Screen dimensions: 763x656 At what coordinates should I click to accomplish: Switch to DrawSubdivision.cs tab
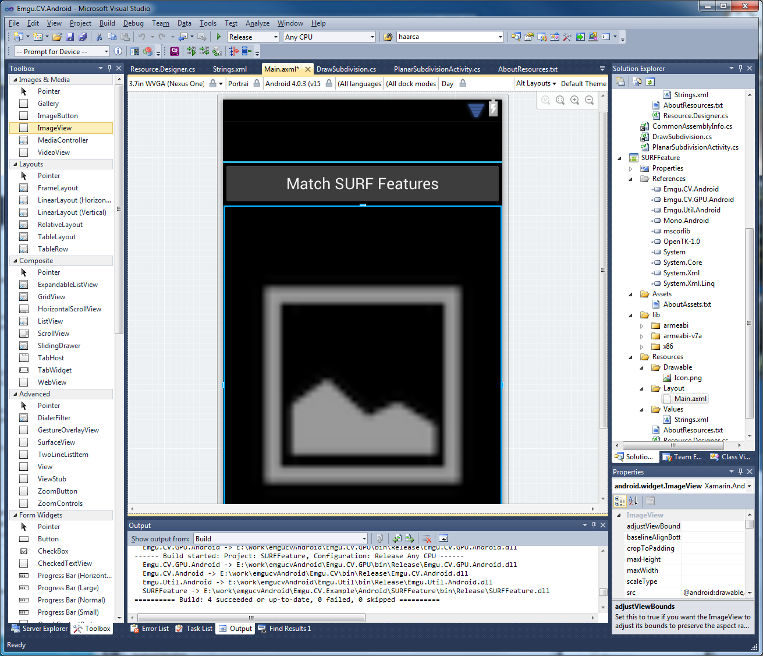click(346, 69)
